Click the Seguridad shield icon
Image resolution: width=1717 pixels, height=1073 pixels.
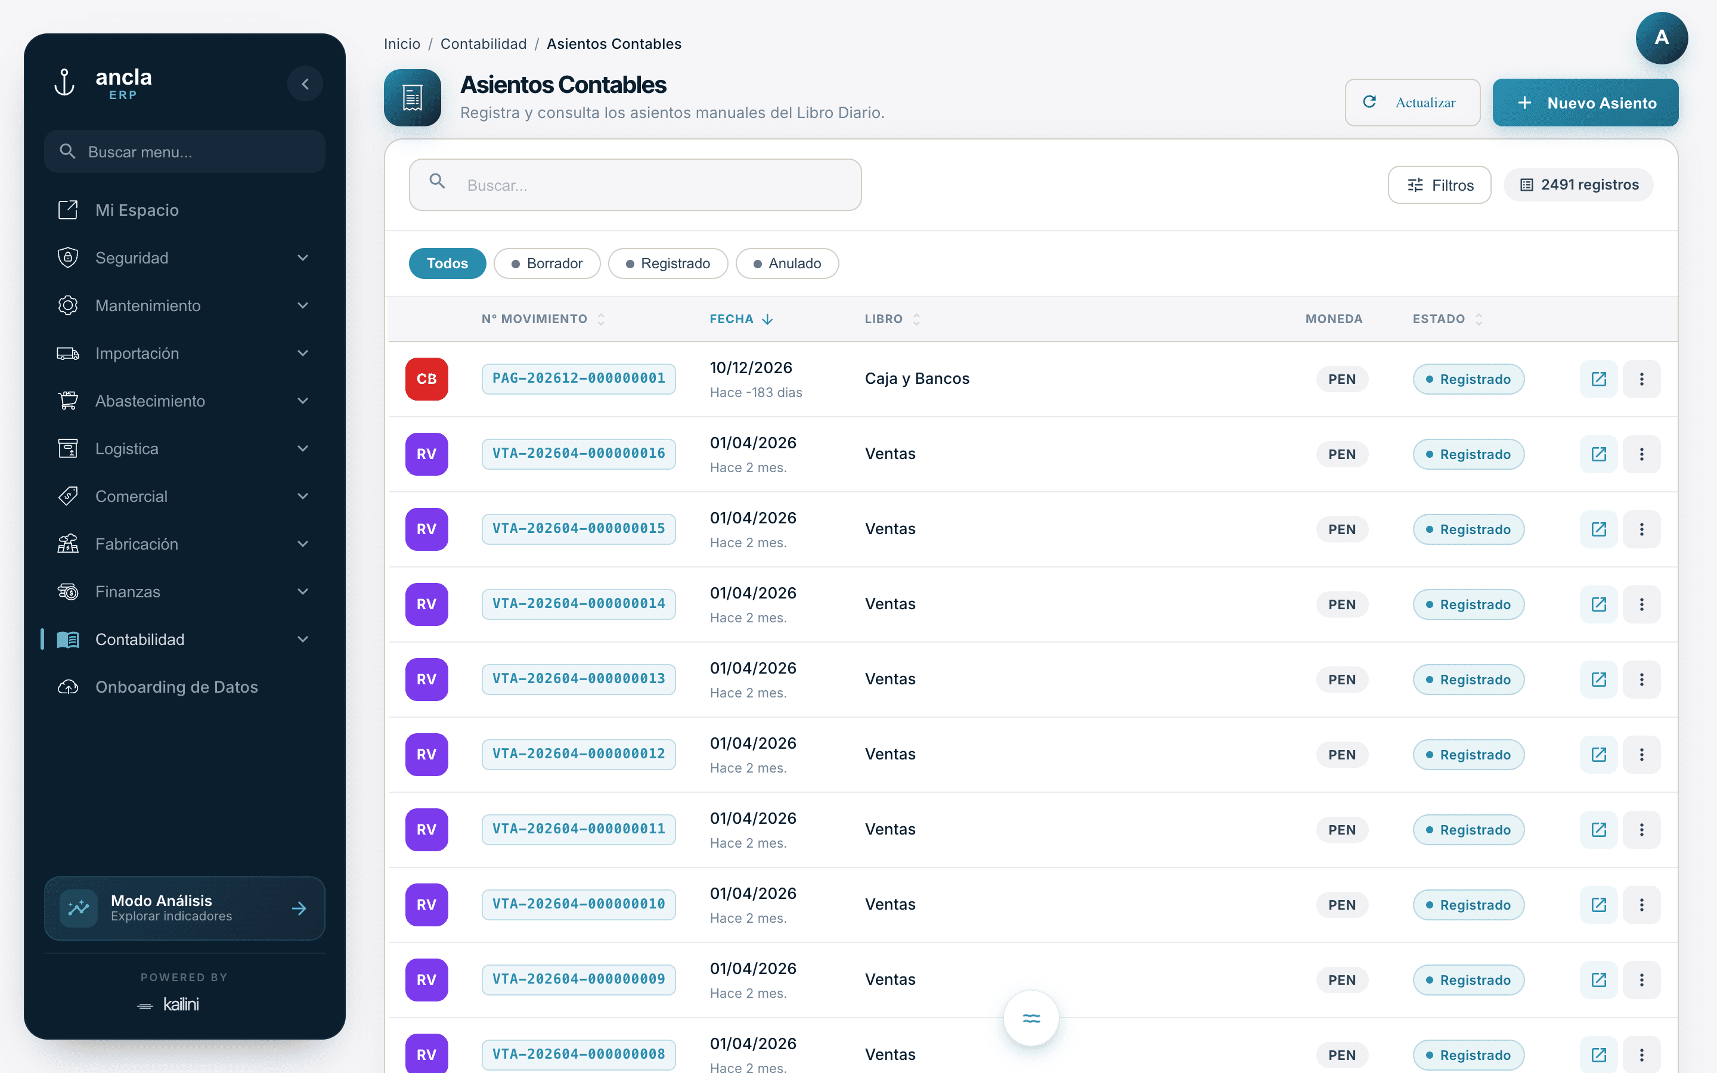[67, 258]
